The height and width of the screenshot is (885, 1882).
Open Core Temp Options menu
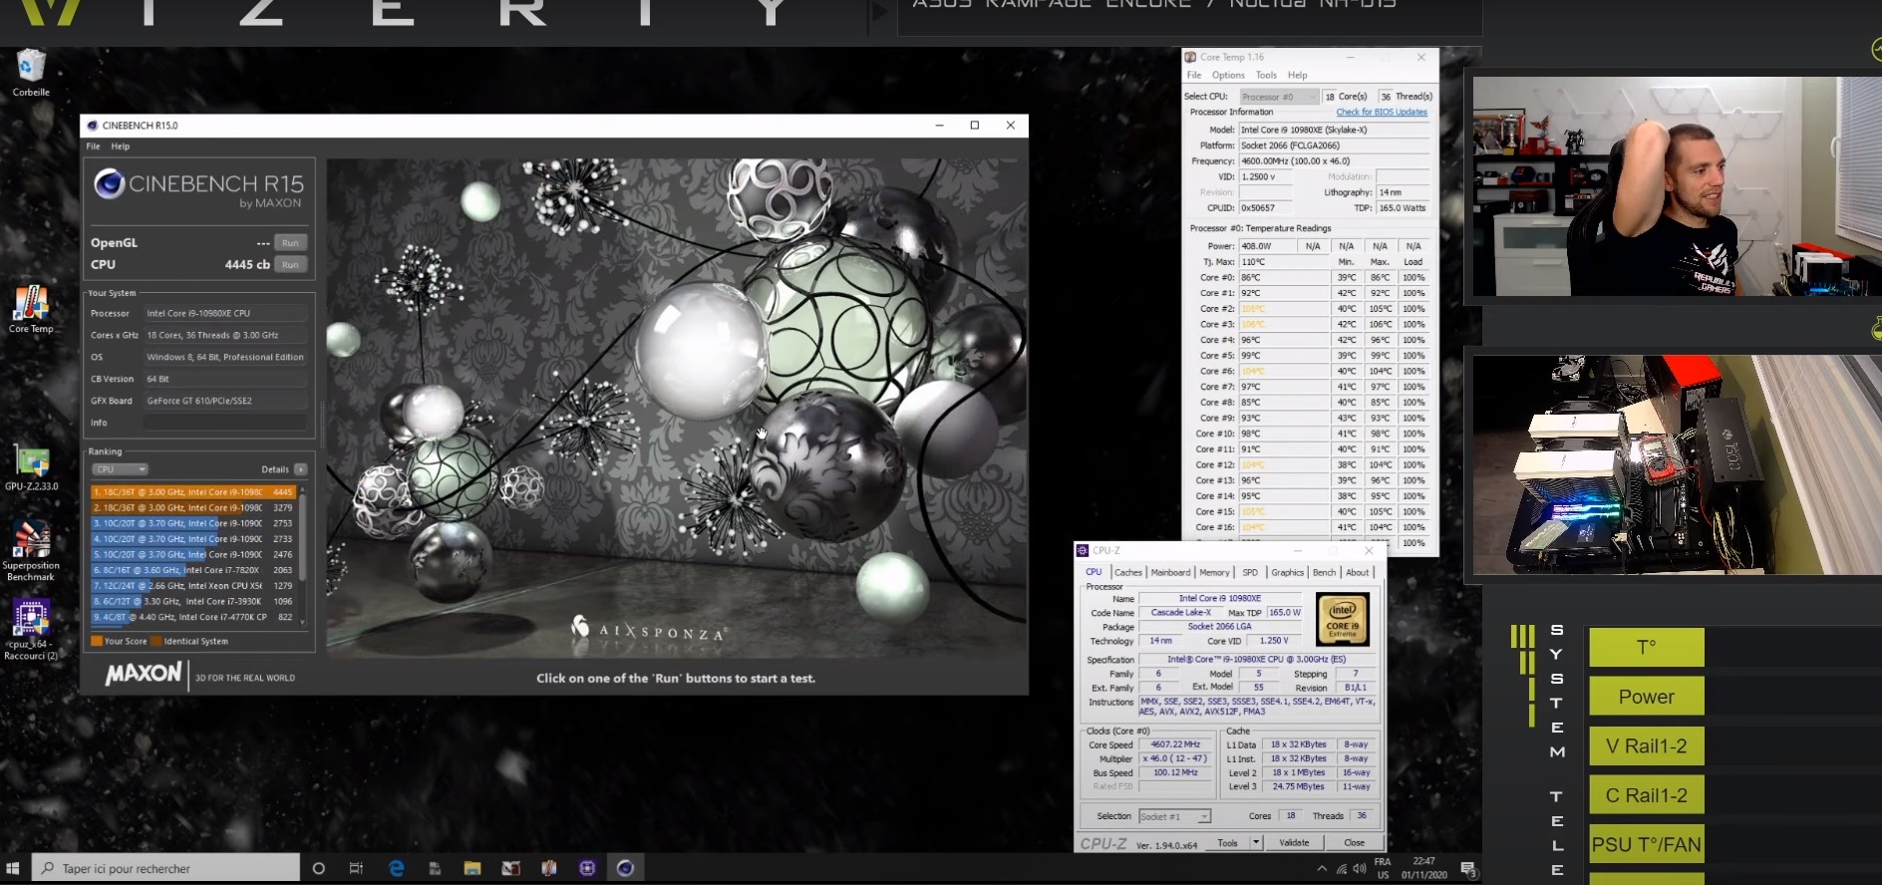[x=1228, y=75]
